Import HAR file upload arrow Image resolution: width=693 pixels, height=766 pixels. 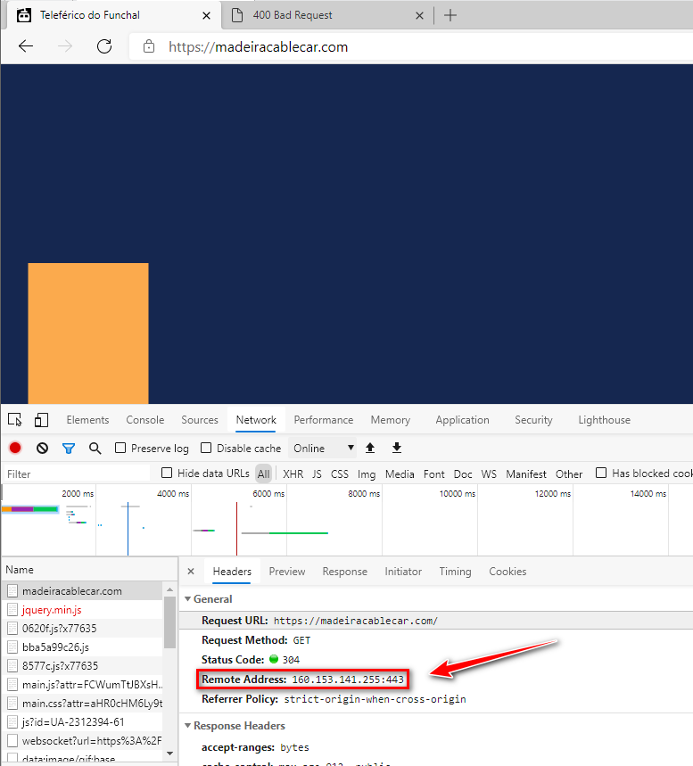click(x=370, y=448)
